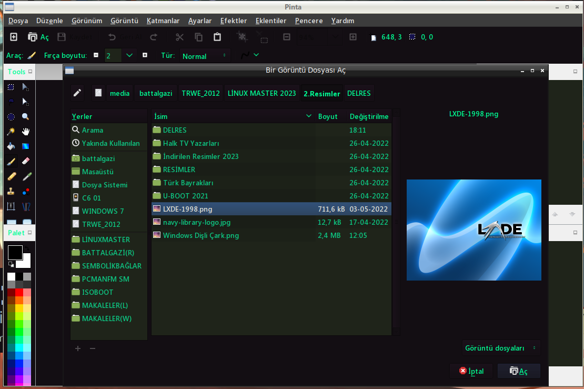
Task: Go to DELRES path segment
Action: tap(359, 93)
